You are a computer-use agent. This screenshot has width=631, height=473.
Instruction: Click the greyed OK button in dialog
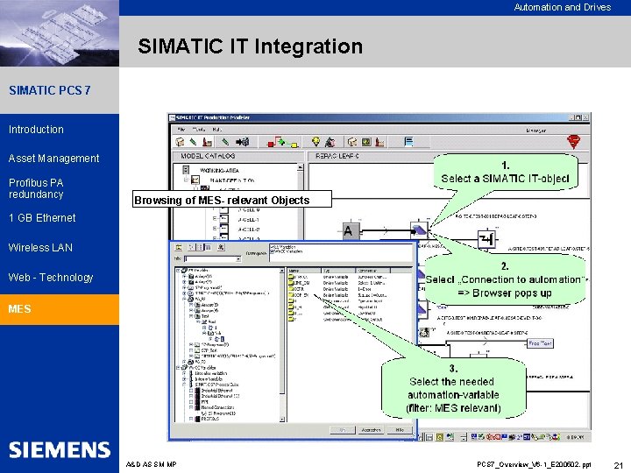[343, 430]
